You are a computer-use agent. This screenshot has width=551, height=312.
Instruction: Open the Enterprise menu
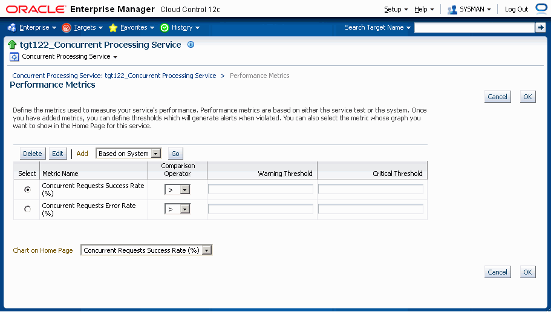click(x=37, y=27)
